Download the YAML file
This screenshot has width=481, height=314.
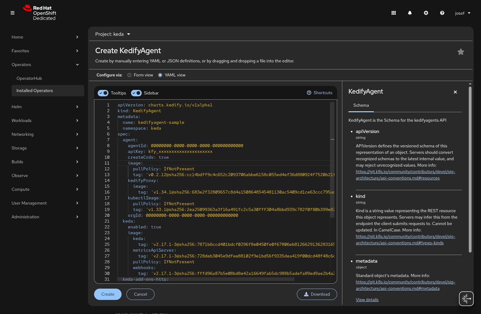point(317,294)
